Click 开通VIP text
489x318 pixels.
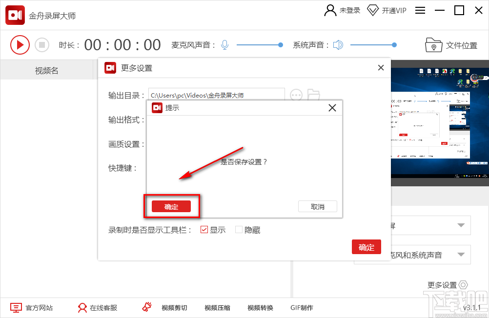pos(394,11)
